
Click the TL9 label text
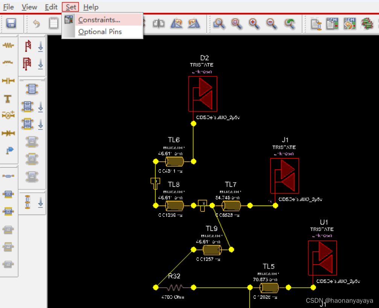212,229
